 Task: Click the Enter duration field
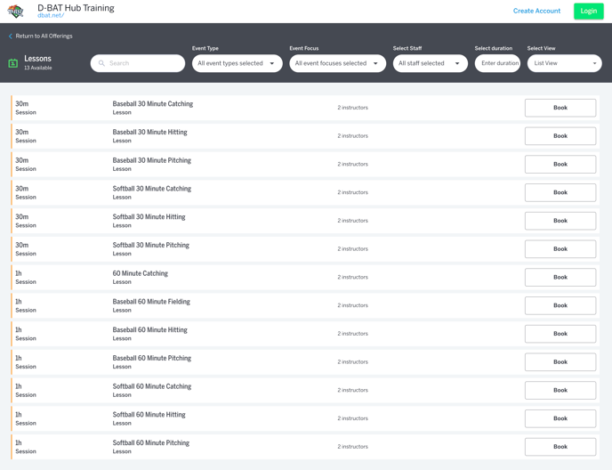coord(497,63)
